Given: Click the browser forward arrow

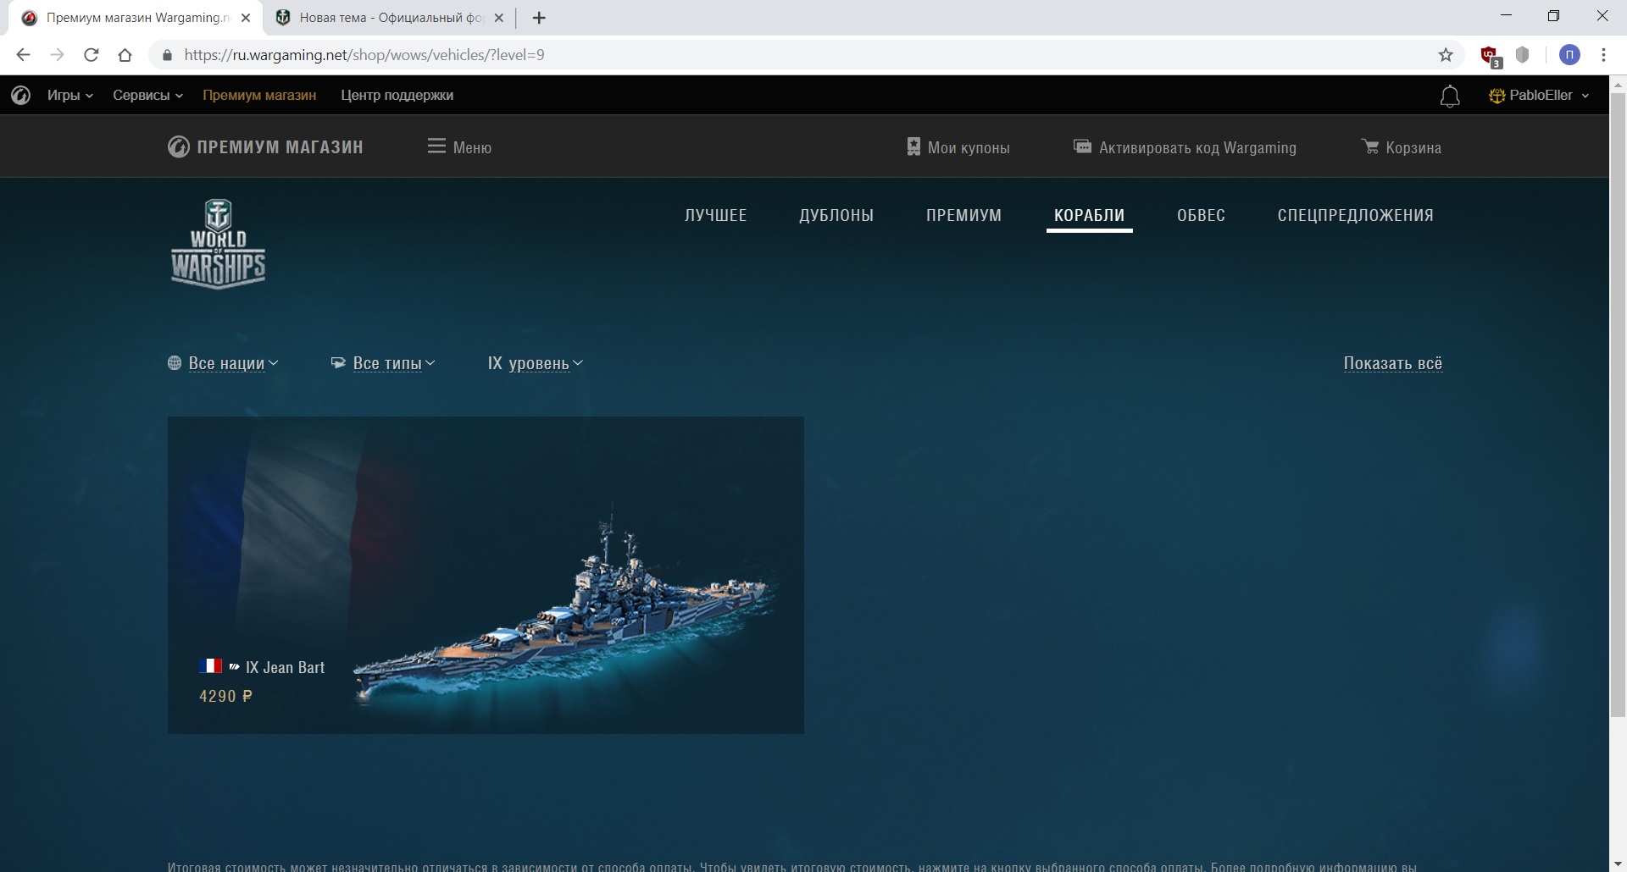Looking at the screenshot, I should point(57,55).
